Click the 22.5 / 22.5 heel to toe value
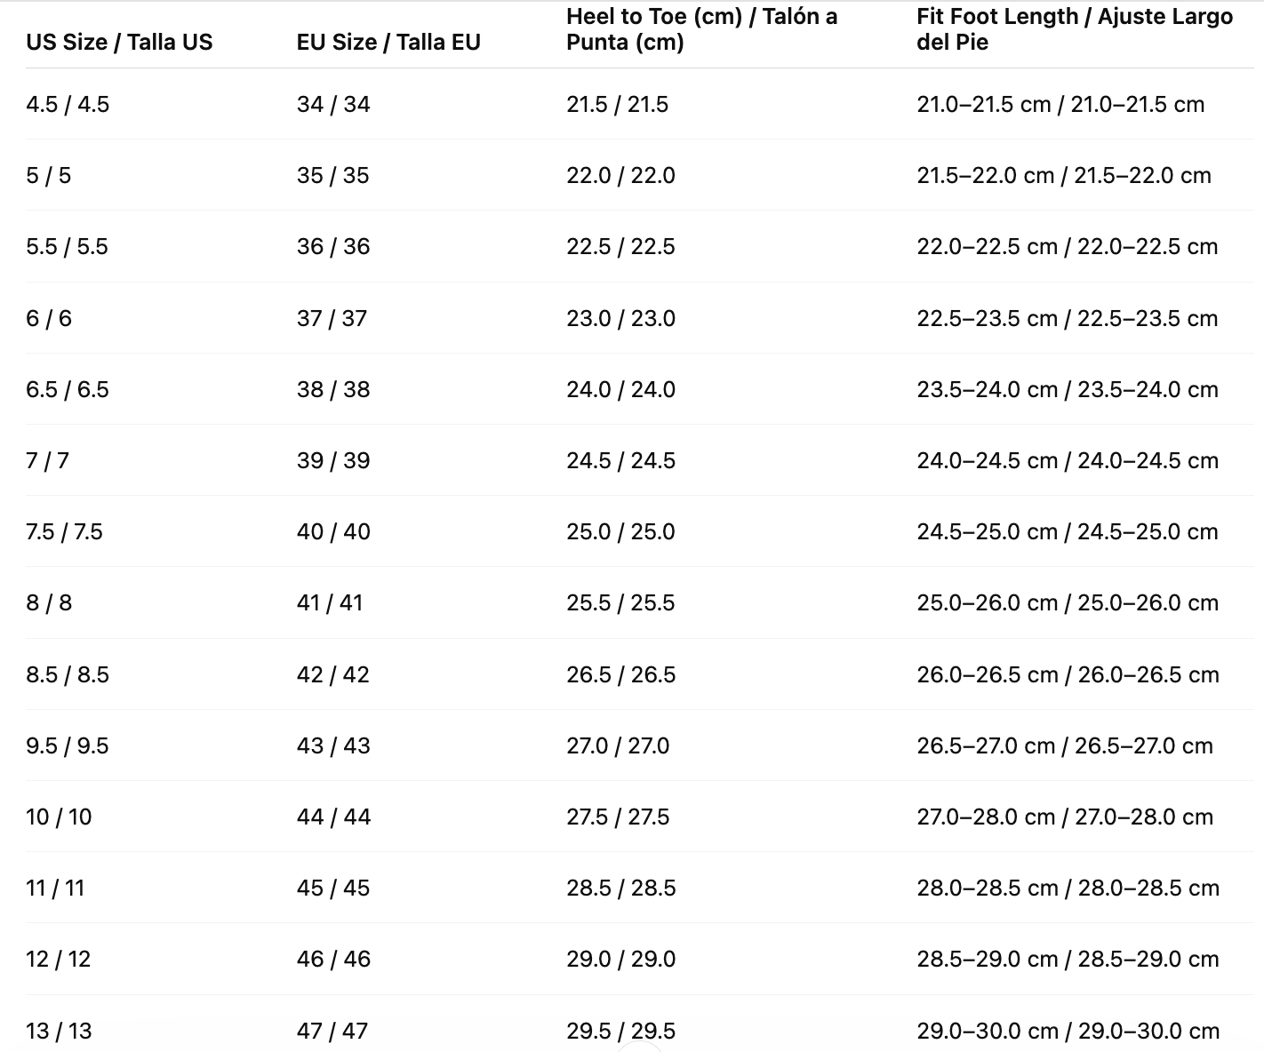The width and height of the screenshot is (1264, 1052). pyautogui.click(x=620, y=246)
